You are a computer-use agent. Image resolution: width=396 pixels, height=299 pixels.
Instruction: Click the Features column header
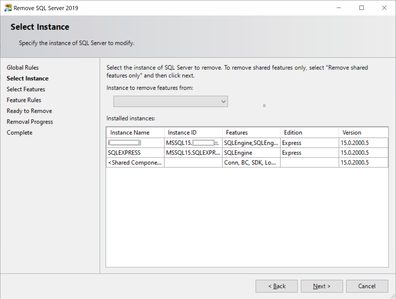coord(237,132)
